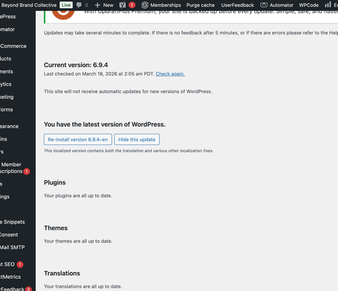Click 'Your themes are all up to date' text
This screenshot has width=338, height=291.
coord(78,241)
